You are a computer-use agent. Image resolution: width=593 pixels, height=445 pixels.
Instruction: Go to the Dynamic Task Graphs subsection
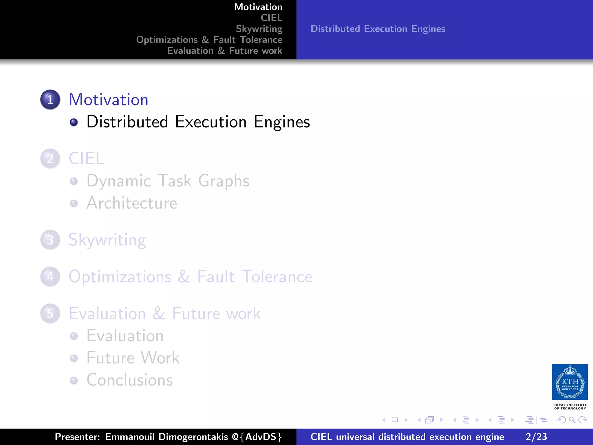point(168,181)
